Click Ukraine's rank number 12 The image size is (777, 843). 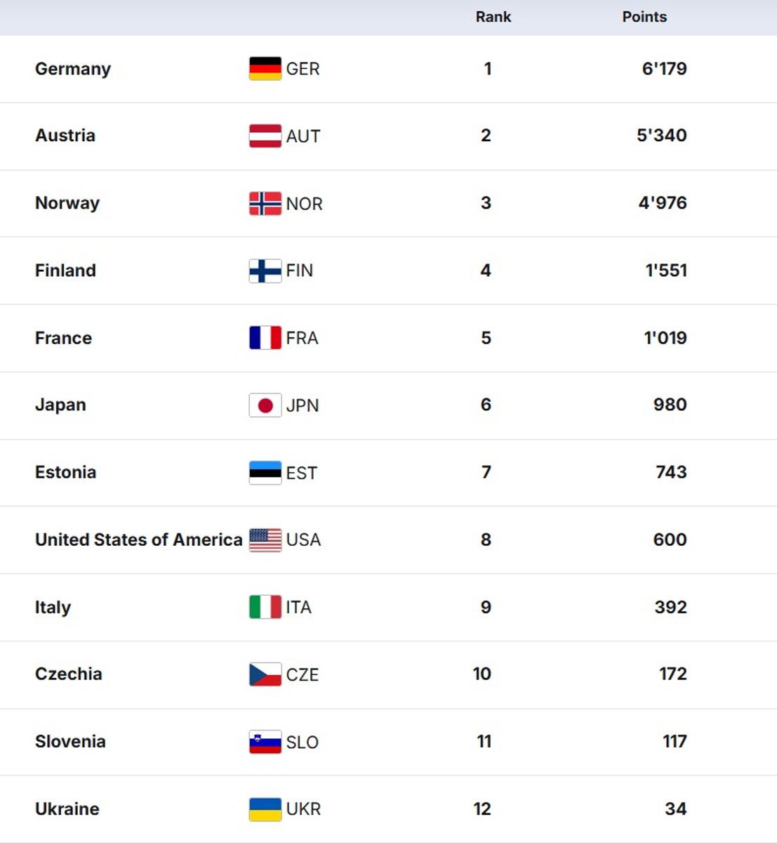point(482,809)
